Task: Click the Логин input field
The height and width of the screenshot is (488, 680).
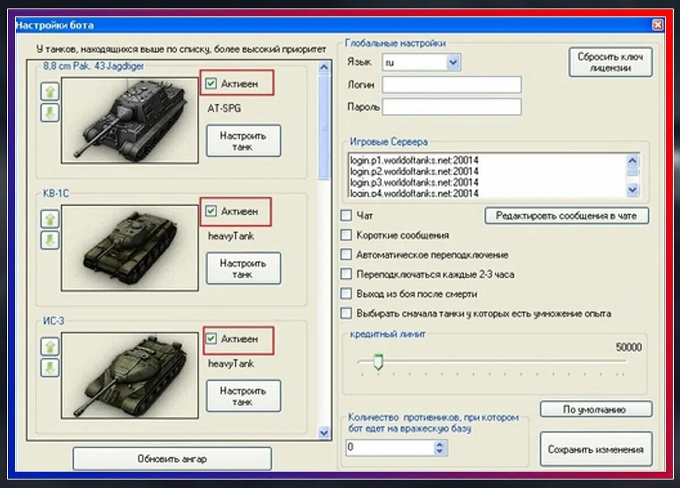Action: pyautogui.click(x=452, y=84)
